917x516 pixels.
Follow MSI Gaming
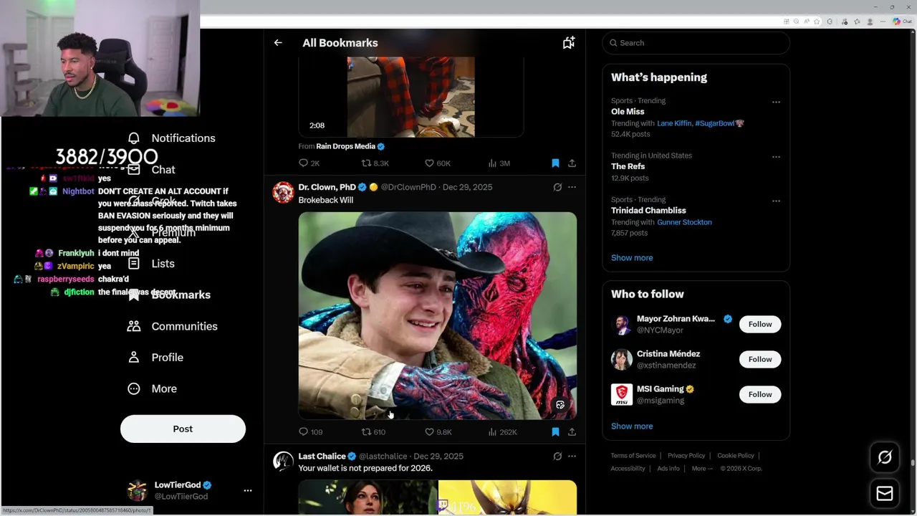(760, 395)
